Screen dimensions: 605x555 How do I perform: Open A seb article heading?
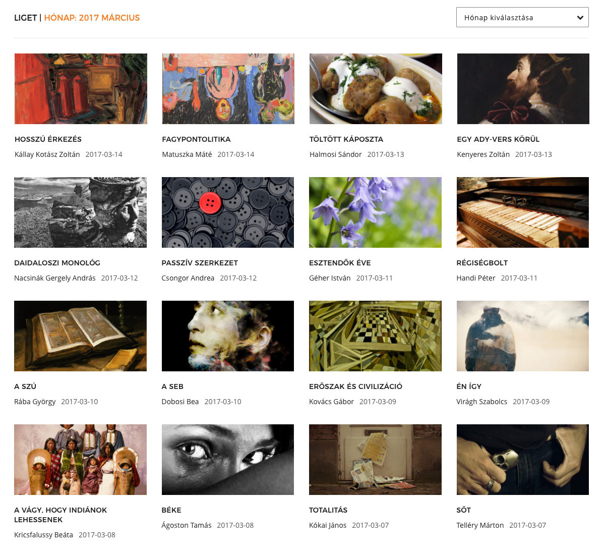pos(172,386)
